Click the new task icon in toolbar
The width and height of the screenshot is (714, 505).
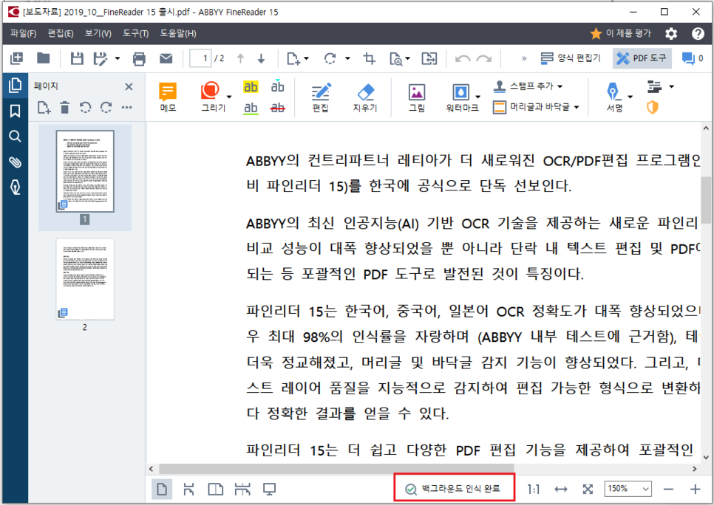coord(16,58)
